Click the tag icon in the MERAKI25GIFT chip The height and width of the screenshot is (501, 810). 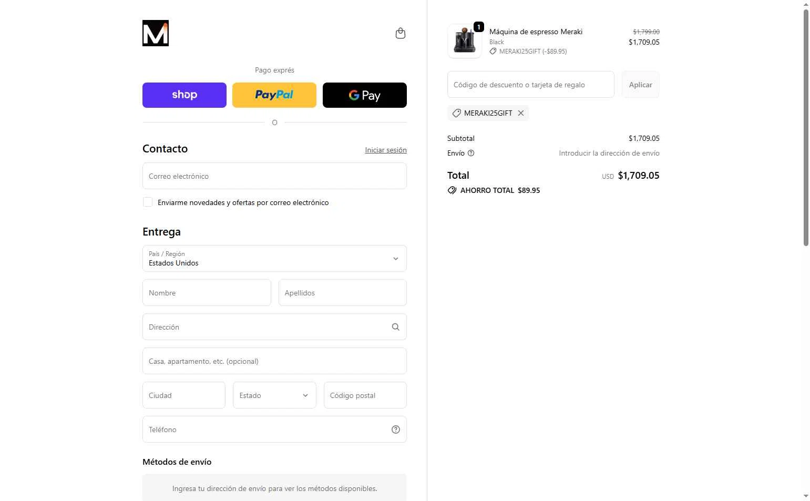[x=456, y=113]
